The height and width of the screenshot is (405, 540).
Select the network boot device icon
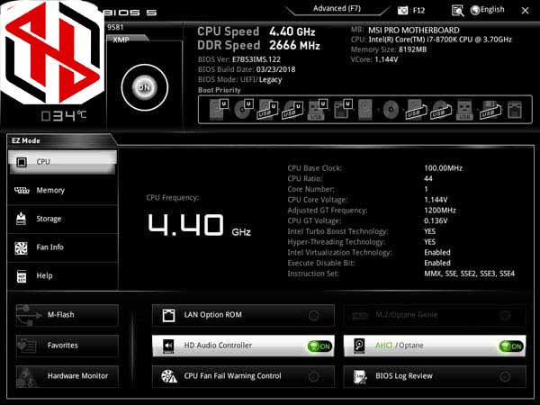point(515,110)
